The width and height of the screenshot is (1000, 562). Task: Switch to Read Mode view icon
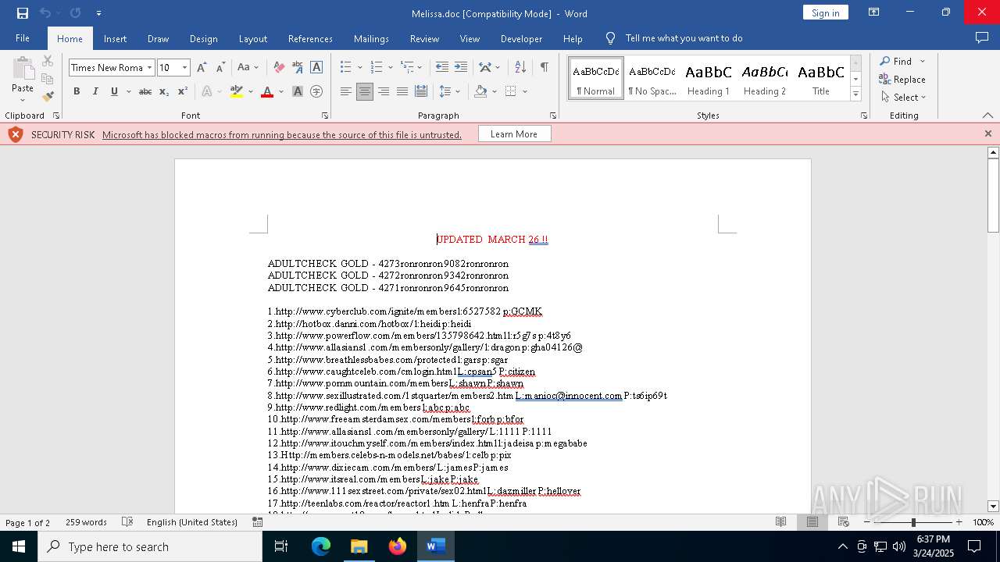click(780, 522)
